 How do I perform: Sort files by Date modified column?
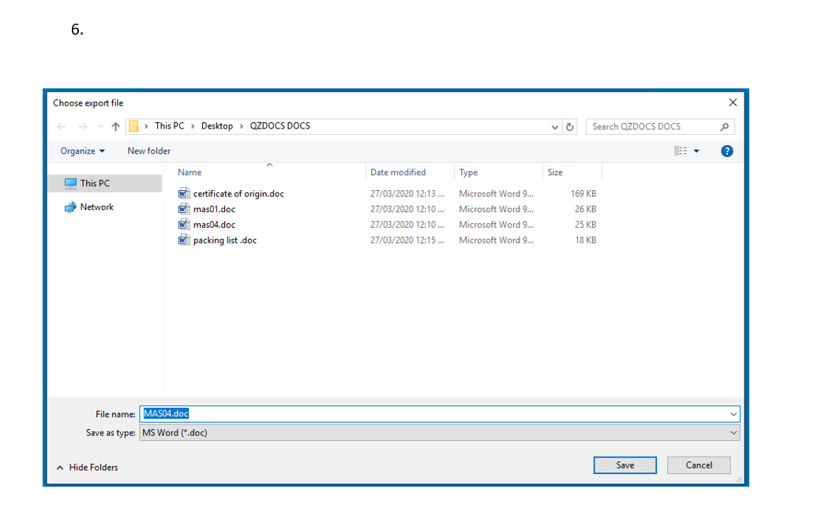coord(398,173)
